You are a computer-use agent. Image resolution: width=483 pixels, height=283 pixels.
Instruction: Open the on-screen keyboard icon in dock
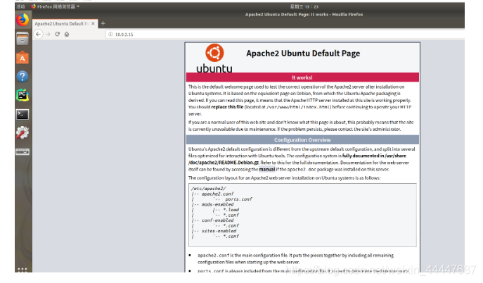[x=22, y=151]
